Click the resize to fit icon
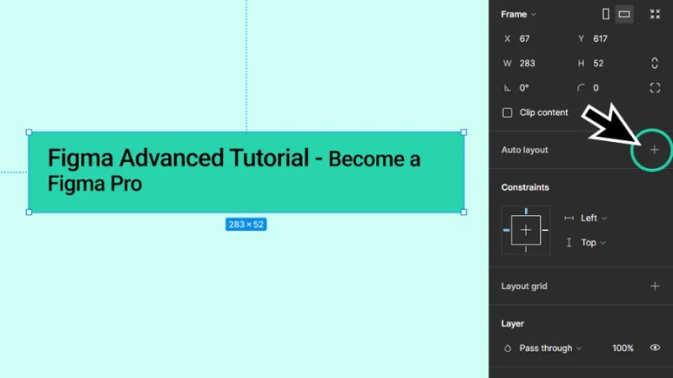This screenshot has width=673, height=378. tap(654, 14)
